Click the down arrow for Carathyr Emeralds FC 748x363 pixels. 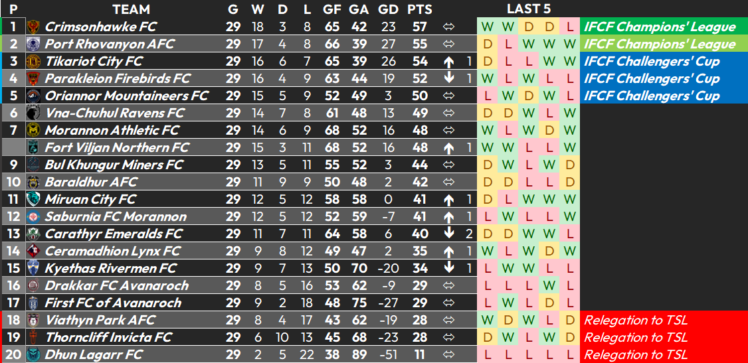(x=448, y=234)
